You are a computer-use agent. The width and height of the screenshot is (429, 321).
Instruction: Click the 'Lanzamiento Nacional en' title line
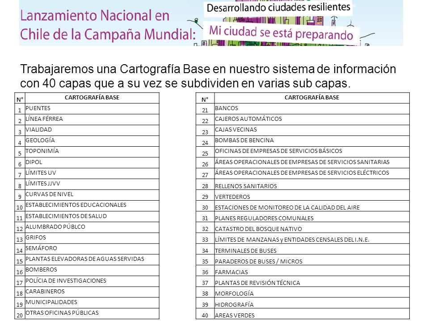click(x=95, y=16)
